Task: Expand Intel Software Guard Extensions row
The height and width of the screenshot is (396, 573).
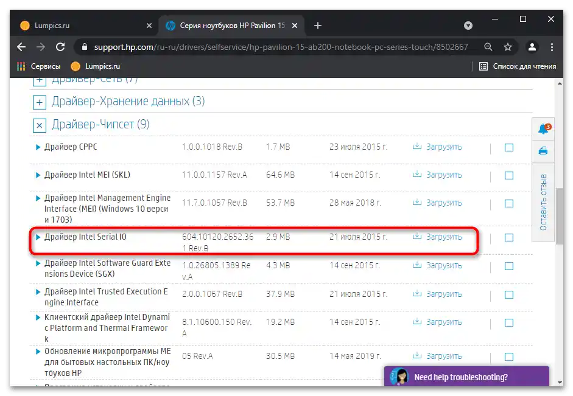Action: [x=38, y=263]
